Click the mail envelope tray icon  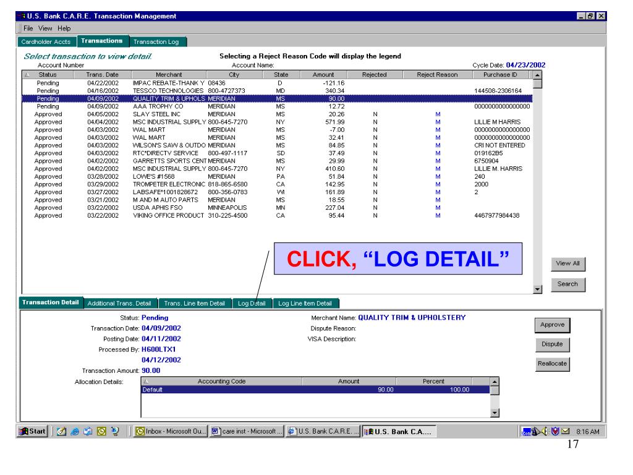[x=566, y=431]
